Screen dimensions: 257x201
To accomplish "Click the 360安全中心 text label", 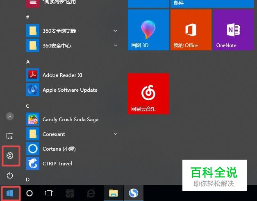I will click(x=57, y=46).
